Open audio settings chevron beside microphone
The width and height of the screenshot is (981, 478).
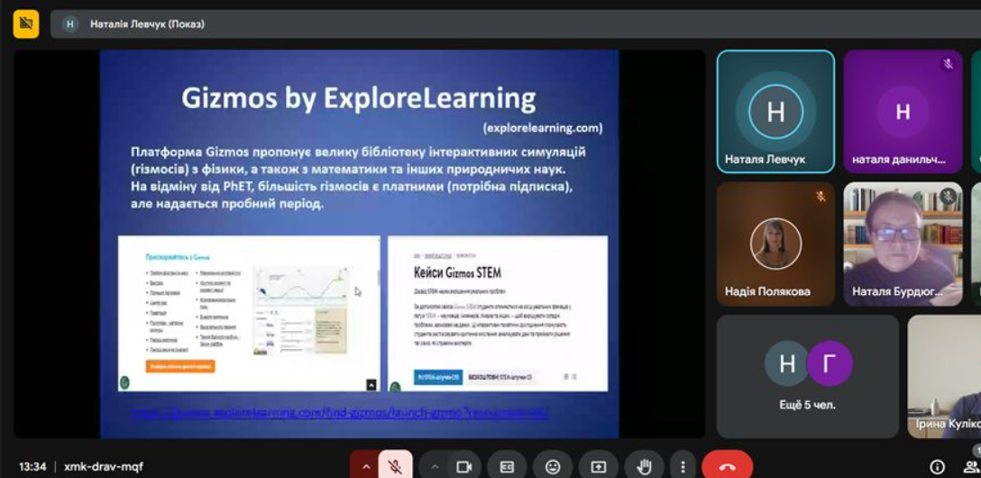click(366, 467)
